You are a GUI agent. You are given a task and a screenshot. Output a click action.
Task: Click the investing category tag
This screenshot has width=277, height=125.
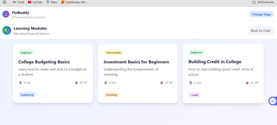click(111, 95)
